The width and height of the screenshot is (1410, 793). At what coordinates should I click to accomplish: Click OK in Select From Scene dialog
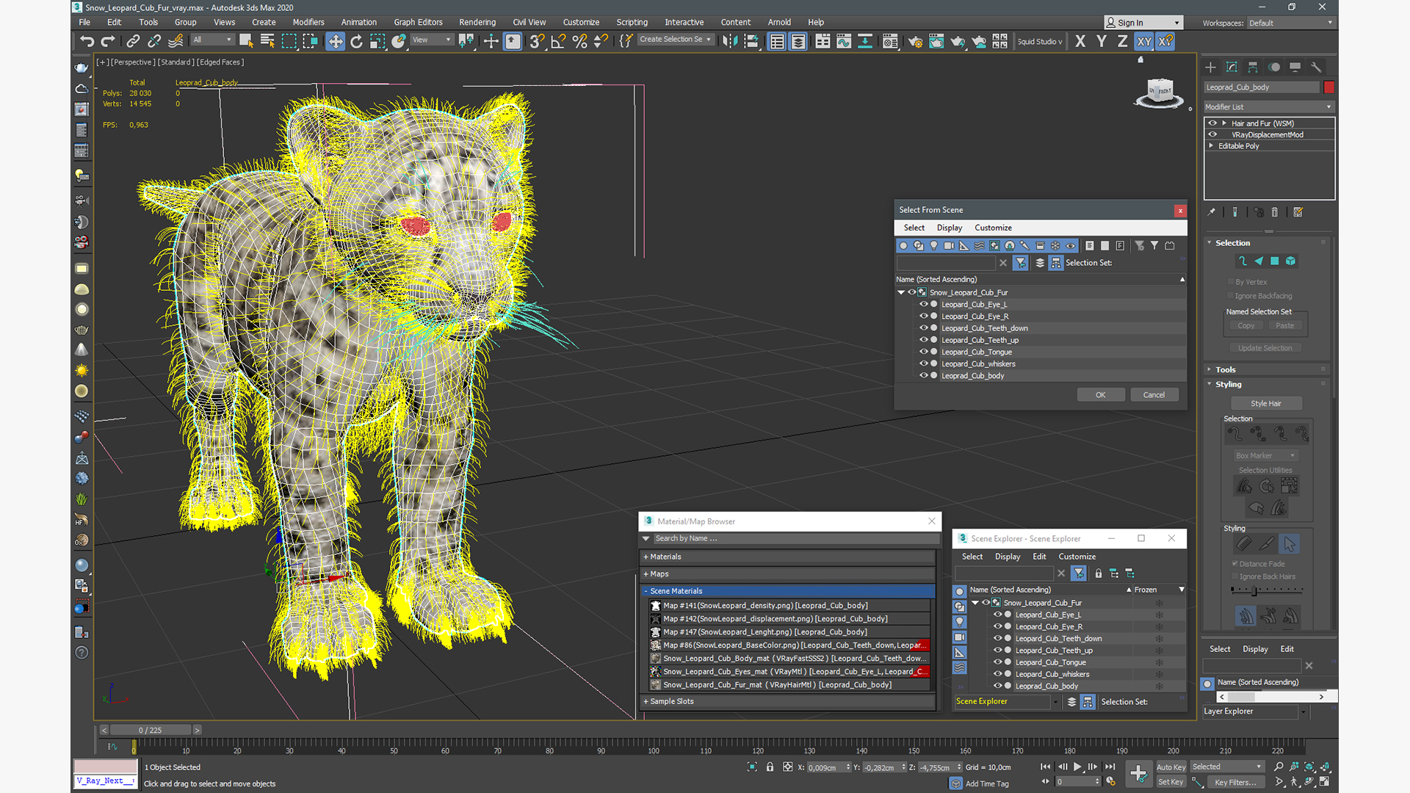[x=1100, y=395]
